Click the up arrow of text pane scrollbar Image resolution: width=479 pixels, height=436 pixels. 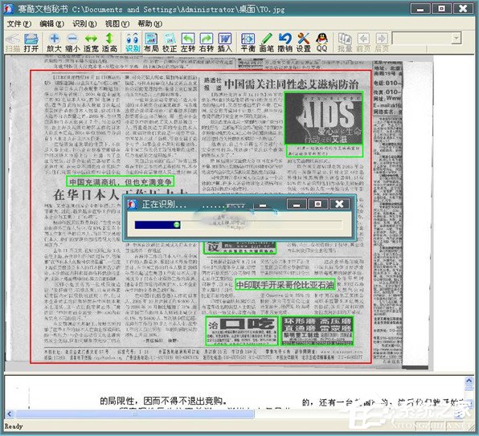point(469,381)
